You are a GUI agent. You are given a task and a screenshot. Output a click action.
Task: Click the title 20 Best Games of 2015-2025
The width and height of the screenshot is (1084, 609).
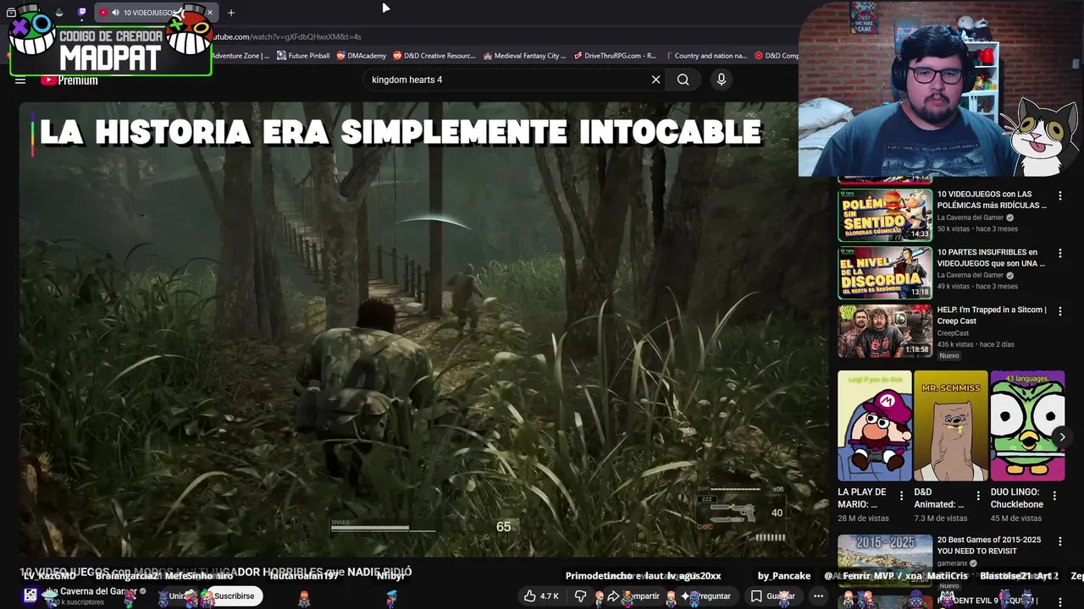[x=989, y=545]
